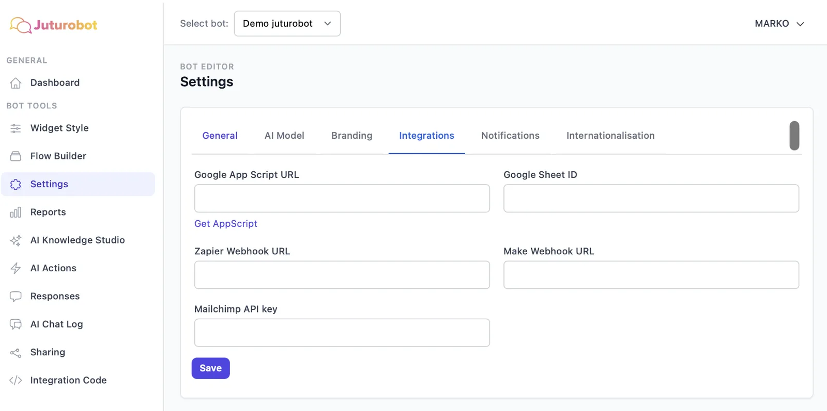Screen dimensions: 827x411
Task: Click the Flow Builder icon
Action: pos(16,156)
